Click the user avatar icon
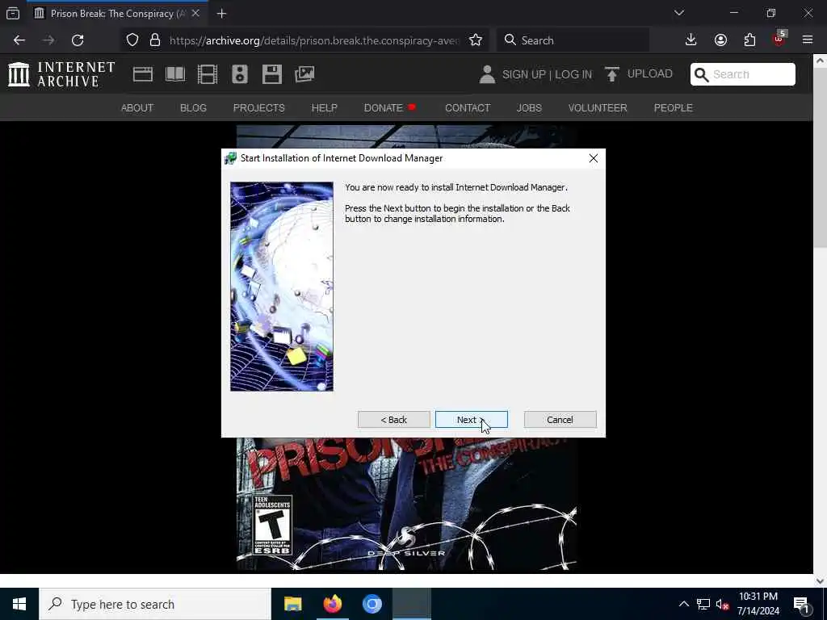This screenshot has height=620, width=827. point(487,74)
